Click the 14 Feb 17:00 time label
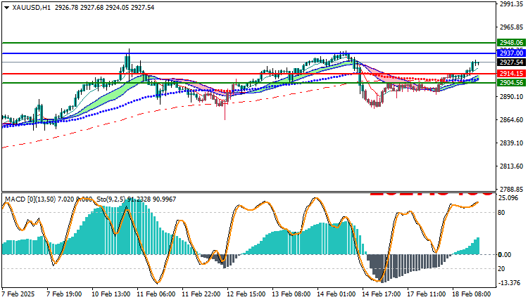Screen dimensions: 528x302 pyautogui.click(x=381, y=294)
